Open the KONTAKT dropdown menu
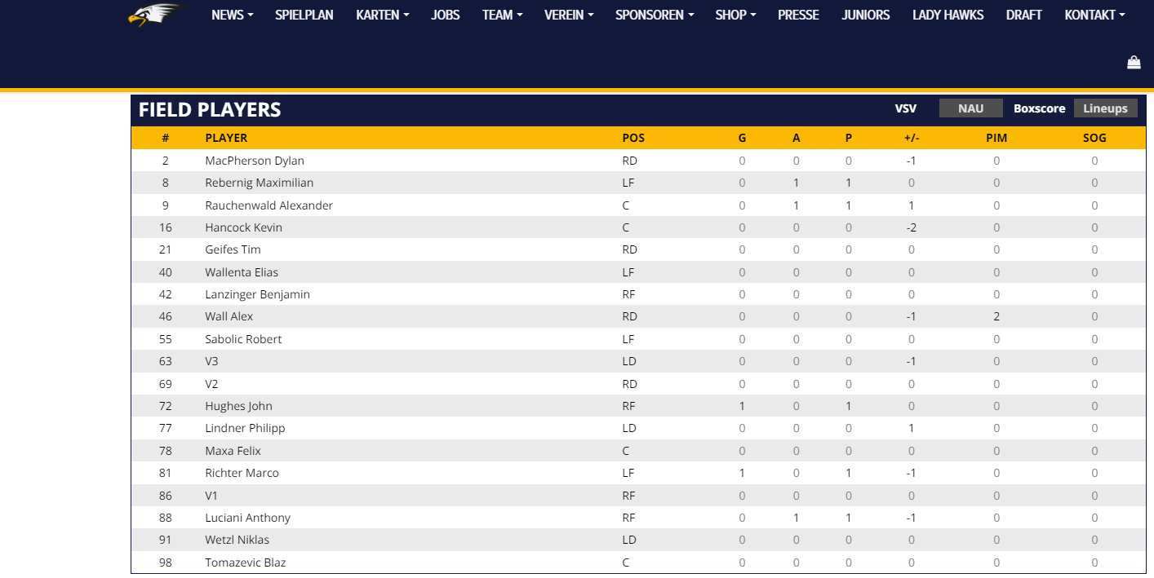Image resolution: width=1154 pixels, height=578 pixels. 1094,15
